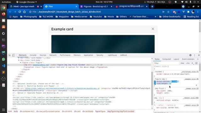Open Visual Studio Code from the dock
This screenshot has width=201, height=113.
tap(3, 66)
